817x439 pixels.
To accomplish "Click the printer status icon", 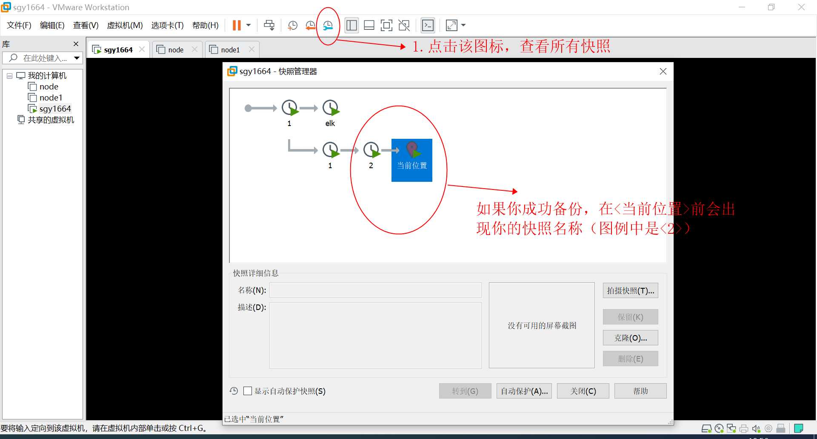I will [x=744, y=428].
